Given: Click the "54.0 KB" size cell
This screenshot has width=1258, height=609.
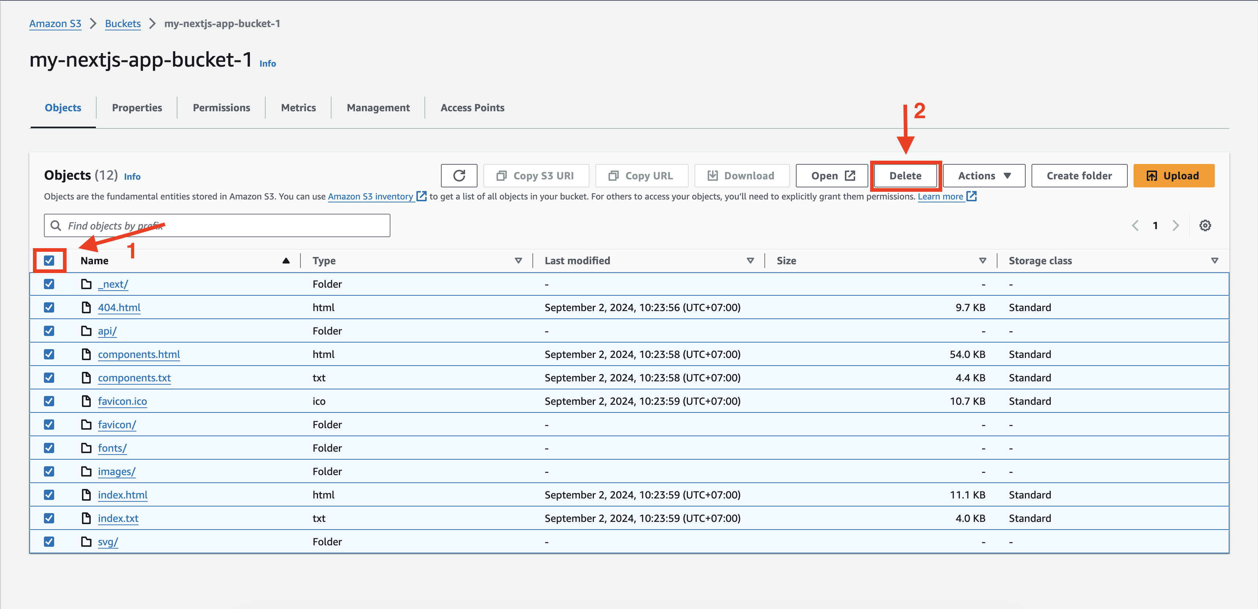Looking at the screenshot, I should (967, 355).
